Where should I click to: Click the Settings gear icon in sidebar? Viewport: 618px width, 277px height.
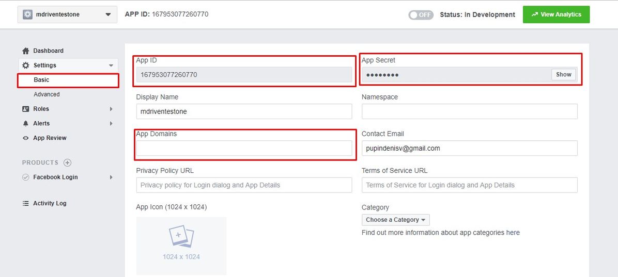(x=26, y=66)
